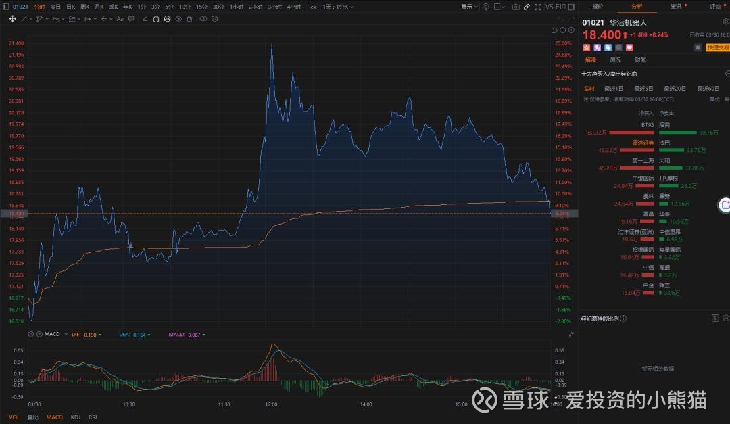Click the bell alert icon
730x424 pixels.
(x=698, y=47)
